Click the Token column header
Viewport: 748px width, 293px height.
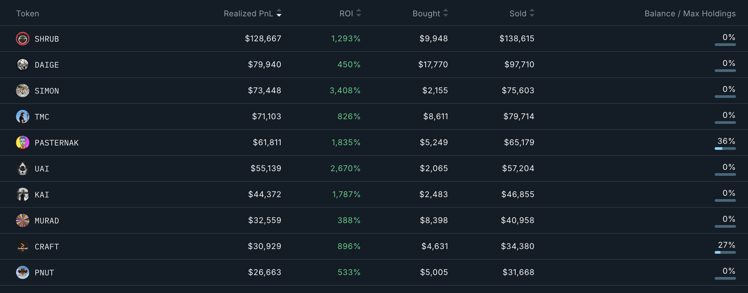pyautogui.click(x=28, y=13)
